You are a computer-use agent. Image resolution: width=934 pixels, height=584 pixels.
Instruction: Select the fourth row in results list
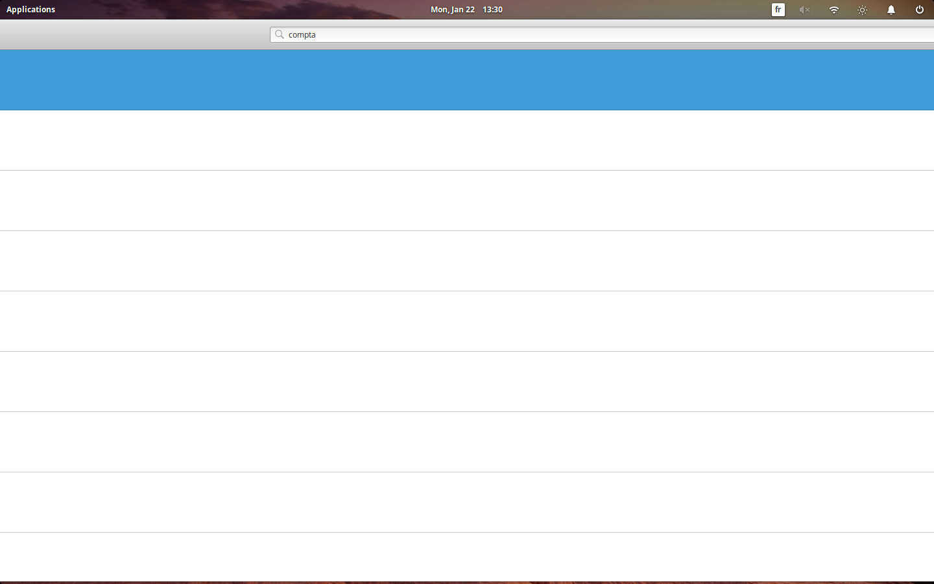(467, 261)
